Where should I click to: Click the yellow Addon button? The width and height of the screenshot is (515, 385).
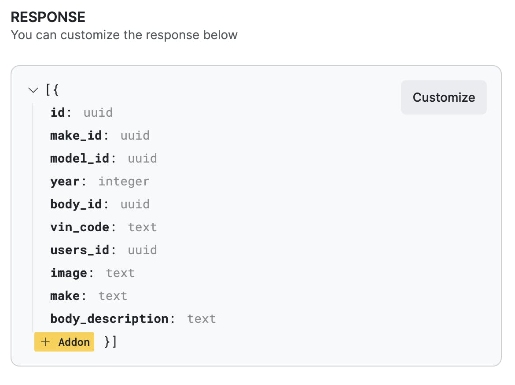pos(64,342)
